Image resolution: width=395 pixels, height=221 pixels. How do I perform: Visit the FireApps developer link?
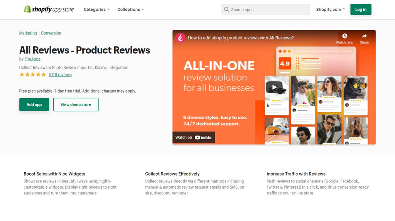click(x=32, y=59)
